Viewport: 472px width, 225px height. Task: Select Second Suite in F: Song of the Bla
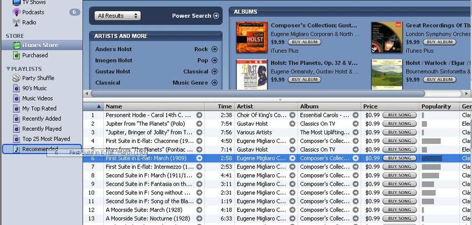tap(277, 201)
